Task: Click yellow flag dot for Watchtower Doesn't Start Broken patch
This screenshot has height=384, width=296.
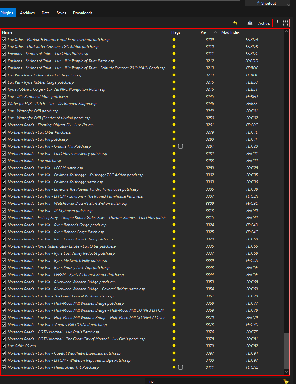Action: point(174,203)
